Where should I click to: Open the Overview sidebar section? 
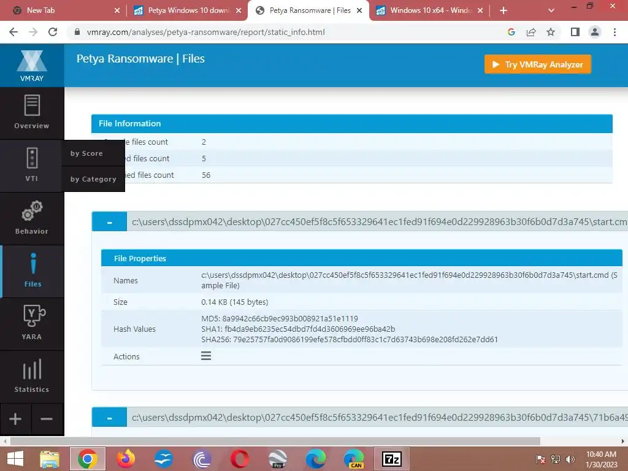(32, 113)
